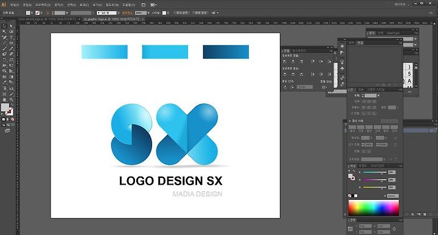
Task: Switch to the OpenType panel tab
Action: click(393, 33)
